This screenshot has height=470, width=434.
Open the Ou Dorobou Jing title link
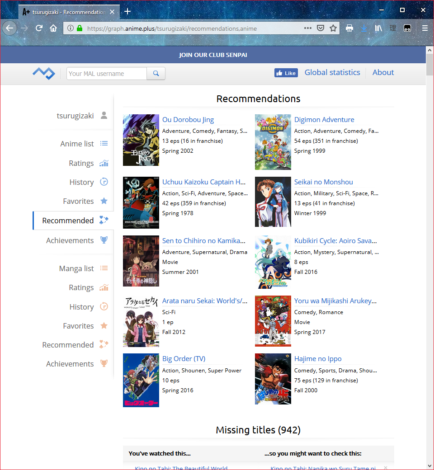[188, 120]
